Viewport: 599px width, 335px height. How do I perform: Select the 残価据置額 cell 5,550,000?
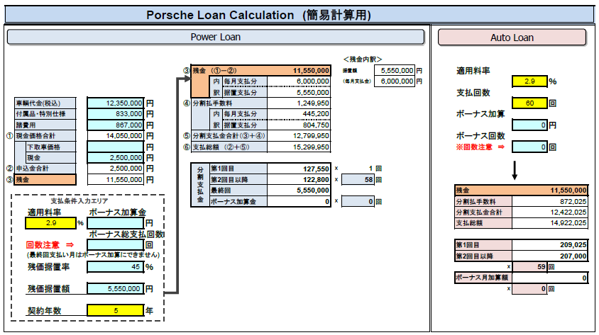coord(116,289)
